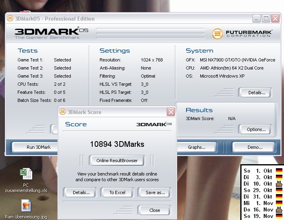Click the flag icon next to Di 31. Okt

(279, 197)
